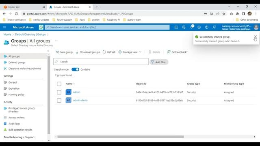Click the admin group avatar icon

pos(69,92)
